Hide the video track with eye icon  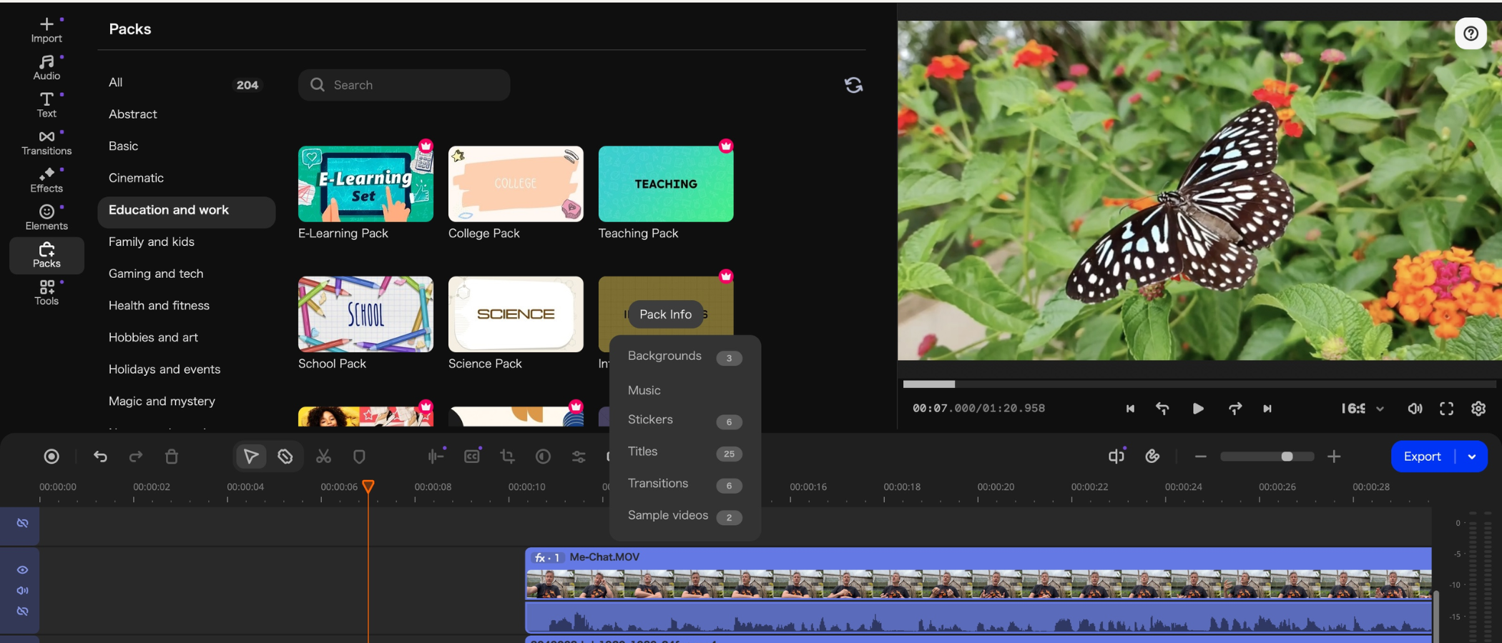coord(23,570)
